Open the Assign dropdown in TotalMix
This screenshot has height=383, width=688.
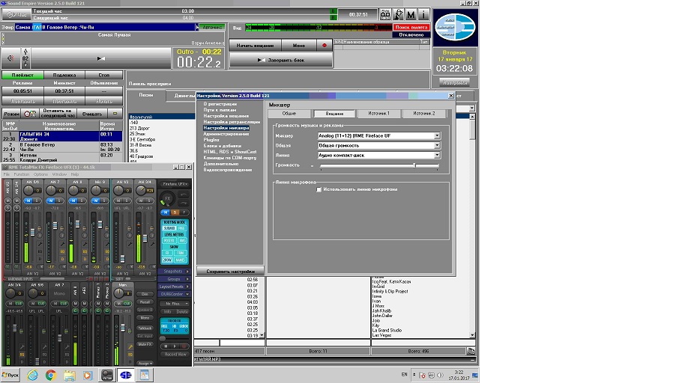[145, 364]
